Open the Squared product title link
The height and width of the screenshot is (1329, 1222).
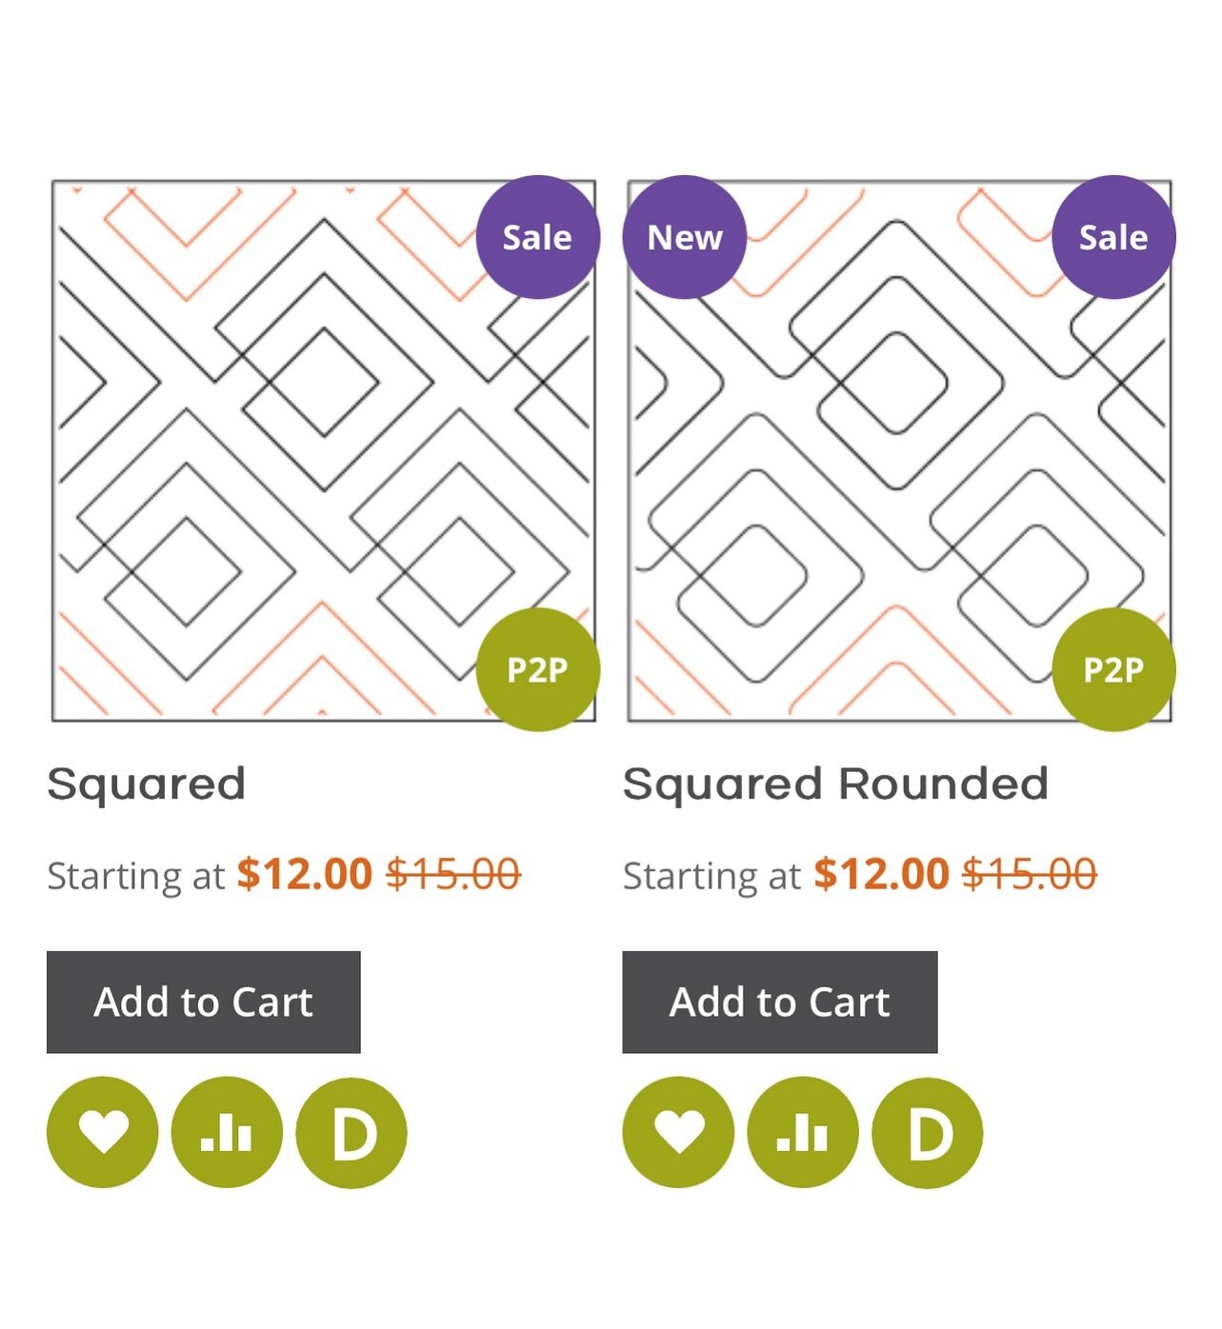tap(147, 784)
